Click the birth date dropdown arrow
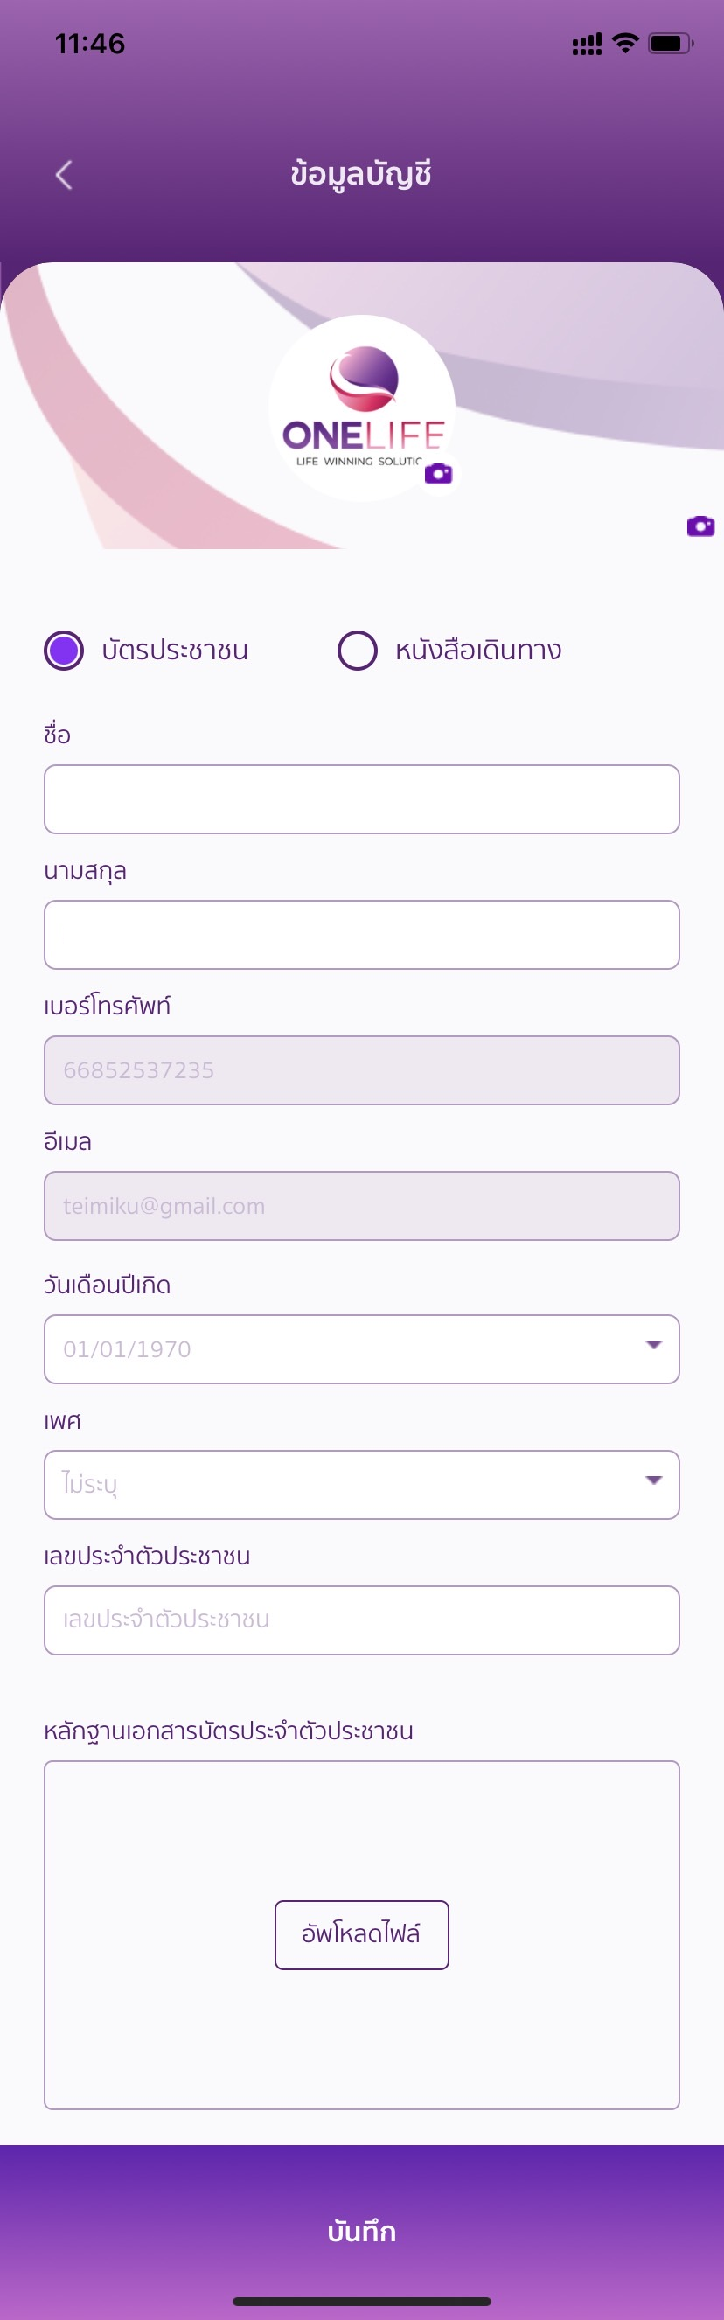Screen dimensions: 724x2320 (x=654, y=1345)
